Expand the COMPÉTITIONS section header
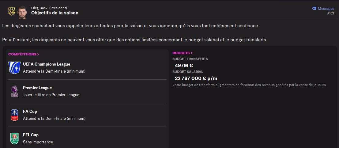 coord(24,54)
